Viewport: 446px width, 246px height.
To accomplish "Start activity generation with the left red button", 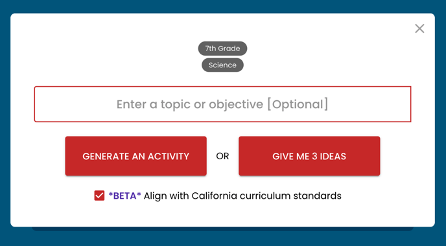I will pos(135,156).
